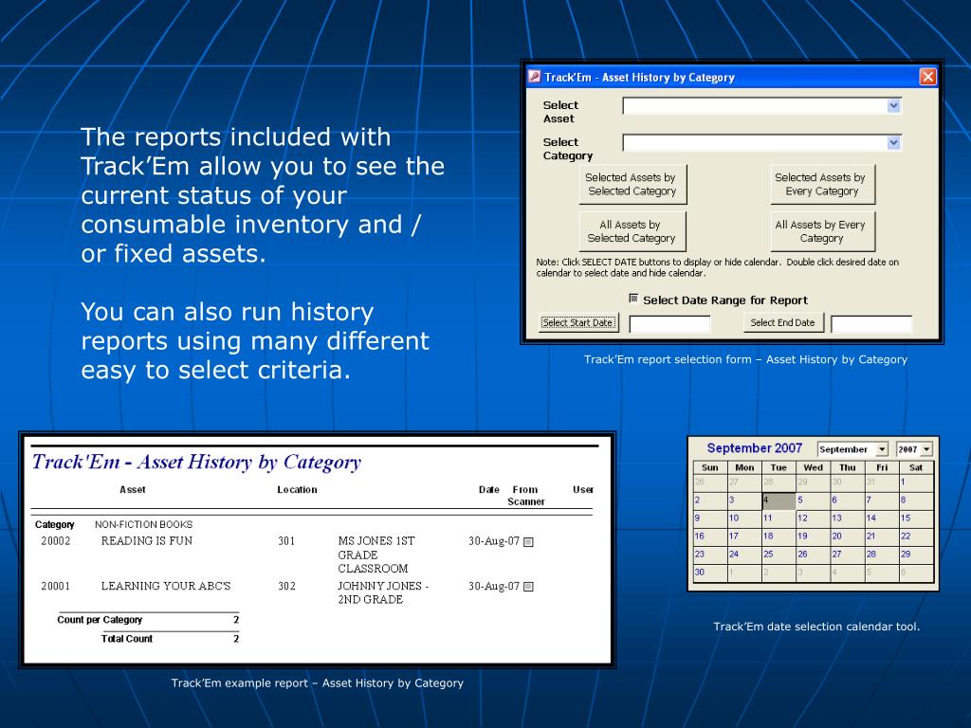Click asset number 20001 in the report

pos(56,586)
